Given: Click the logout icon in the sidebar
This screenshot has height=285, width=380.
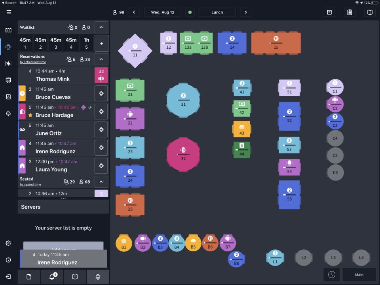Looking at the screenshot, I should tap(8, 277).
